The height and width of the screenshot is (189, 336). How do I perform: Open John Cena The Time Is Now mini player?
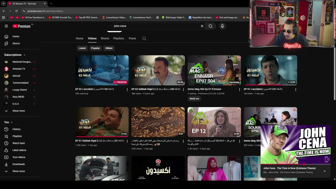[296, 144]
